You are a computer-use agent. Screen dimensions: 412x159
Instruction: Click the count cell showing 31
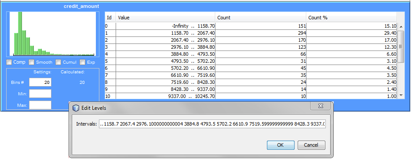click(261, 61)
